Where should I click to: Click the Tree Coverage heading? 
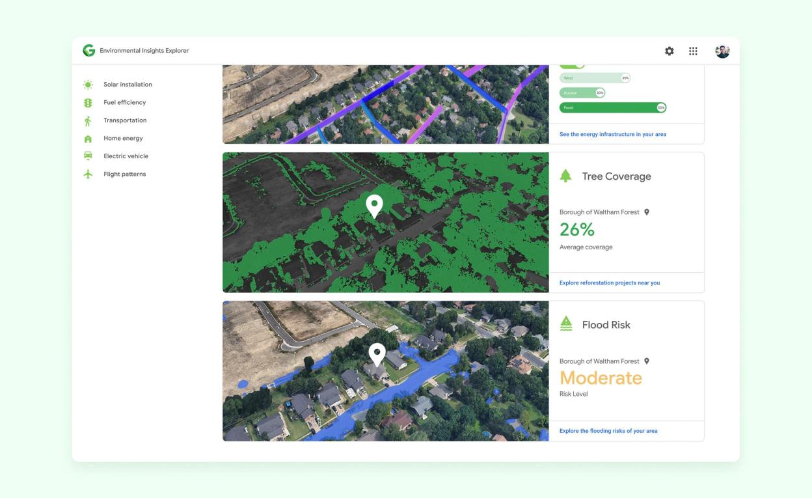pyautogui.click(x=616, y=176)
